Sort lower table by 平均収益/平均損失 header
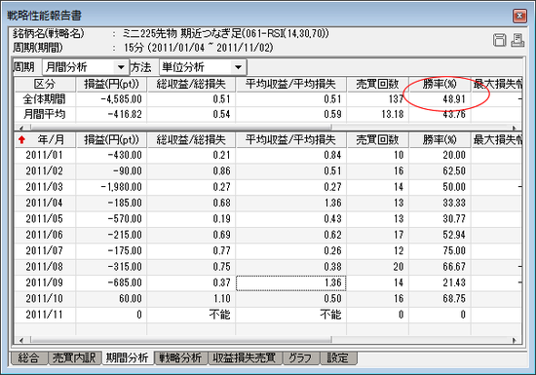 click(x=291, y=139)
